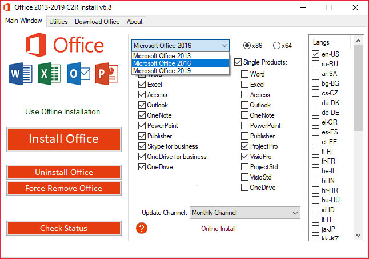Image resolution: width=369 pixels, height=259 pixels.
Task: Uncheck Excel in the suite list
Action: tap(142, 84)
